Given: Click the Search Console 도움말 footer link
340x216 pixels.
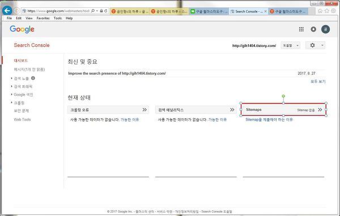Looking at the screenshot, I should pos(216,211).
